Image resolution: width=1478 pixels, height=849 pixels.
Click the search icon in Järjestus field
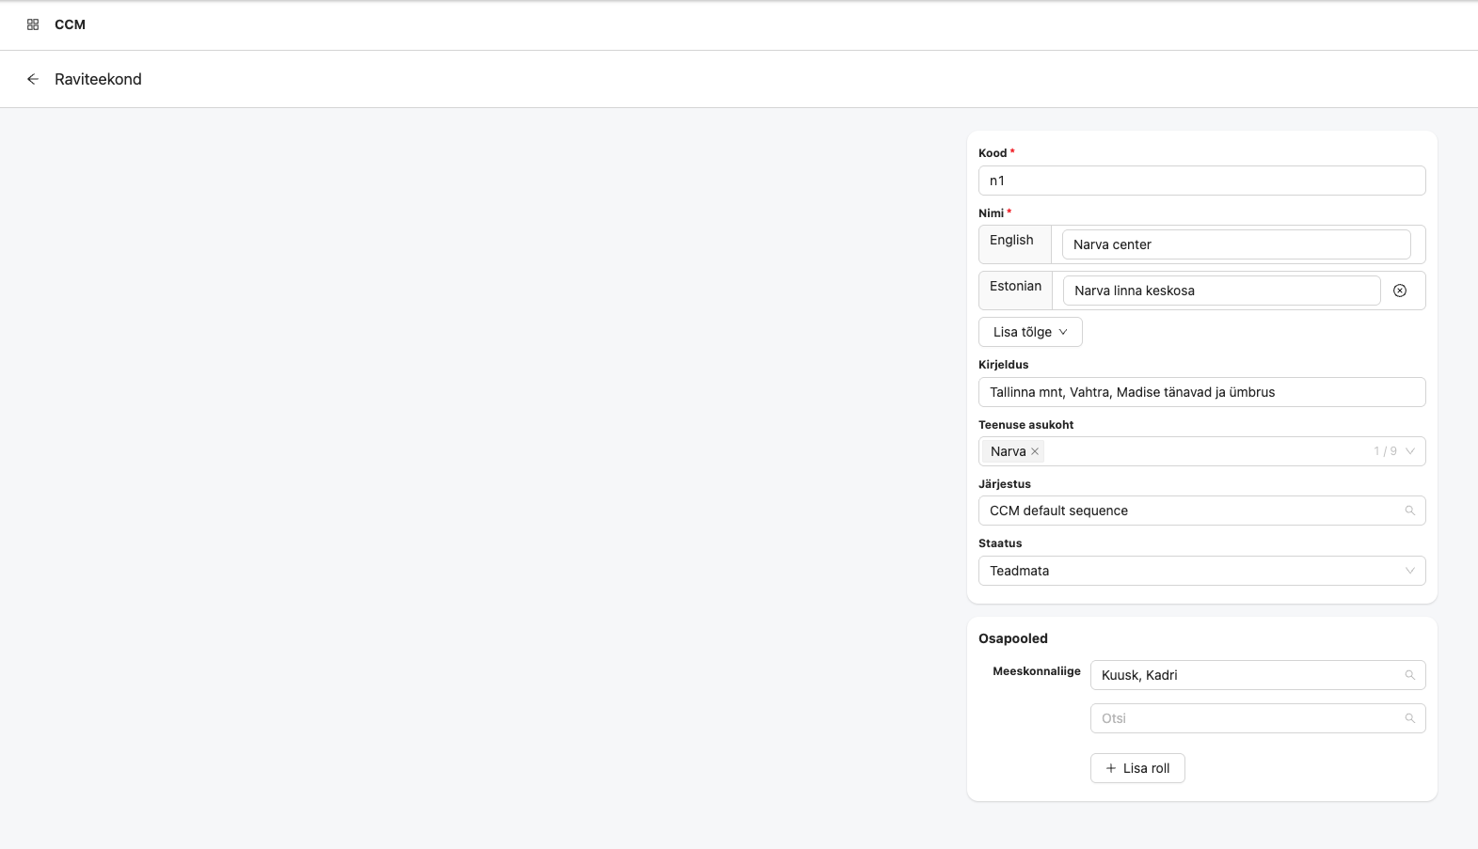tap(1409, 511)
